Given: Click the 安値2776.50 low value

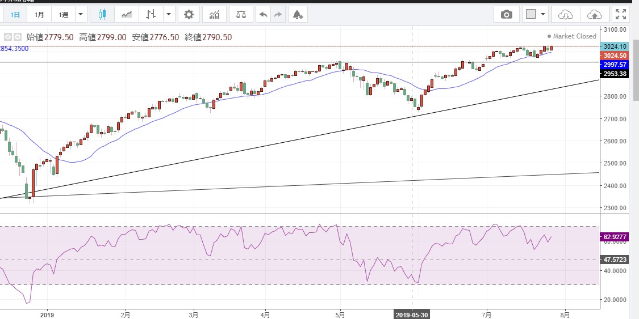Looking at the screenshot, I should coord(156,37).
